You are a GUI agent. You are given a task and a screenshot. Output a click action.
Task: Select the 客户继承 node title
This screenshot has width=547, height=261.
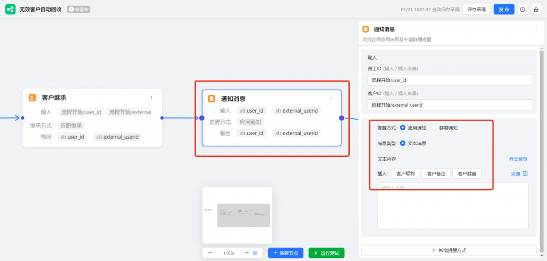pyautogui.click(x=54, y=98)
